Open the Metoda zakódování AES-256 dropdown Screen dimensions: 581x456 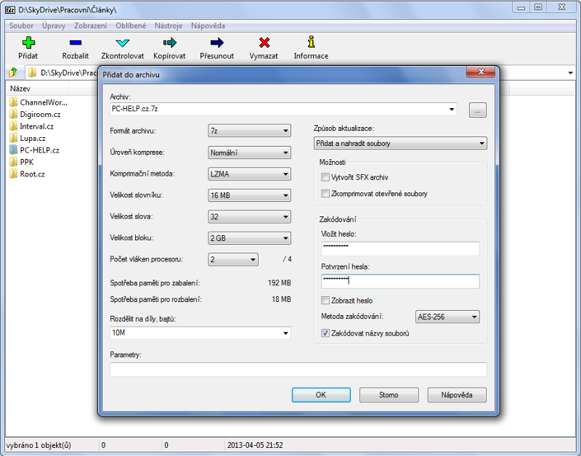click(447, 317)
